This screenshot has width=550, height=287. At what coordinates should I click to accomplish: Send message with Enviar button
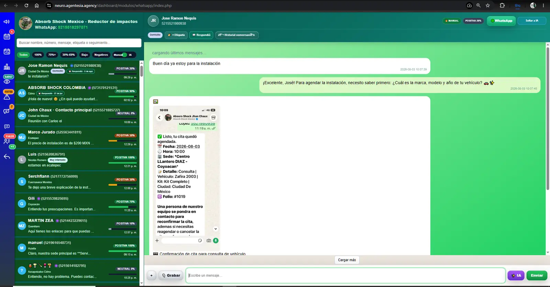point(537,275)
